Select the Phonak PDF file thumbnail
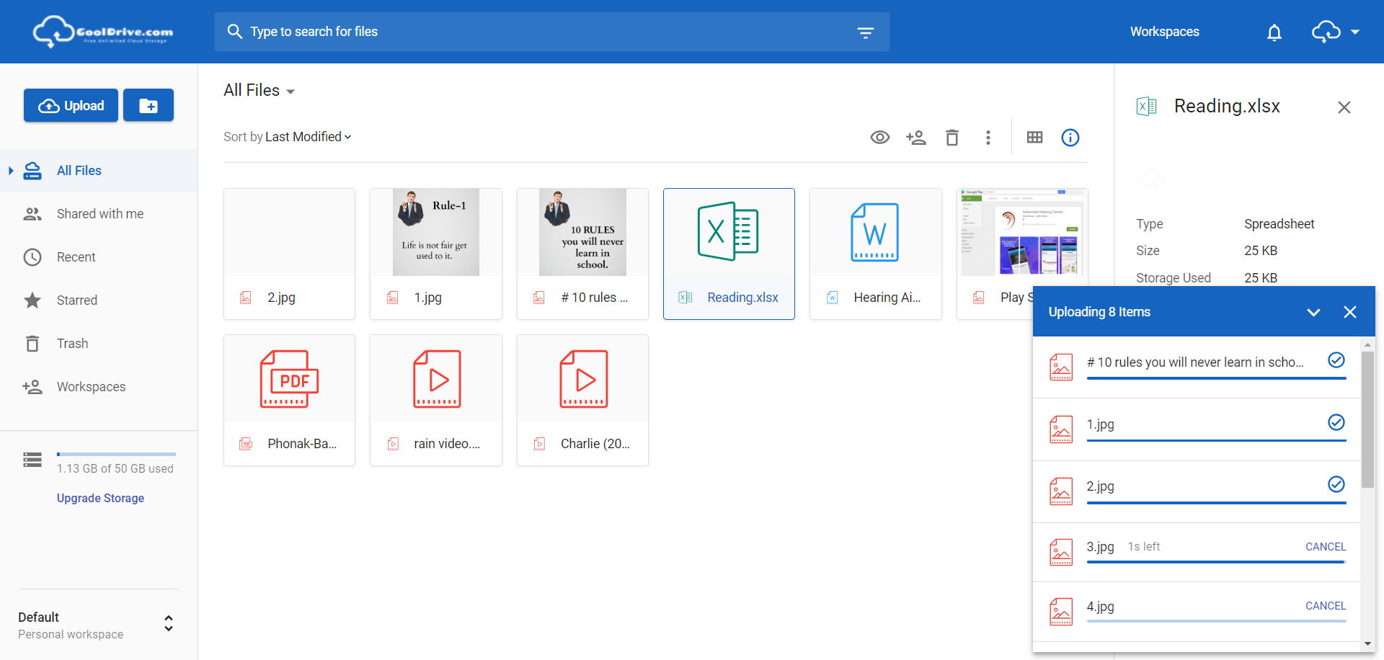This screenshot has height=660, width=1384. 289,379
